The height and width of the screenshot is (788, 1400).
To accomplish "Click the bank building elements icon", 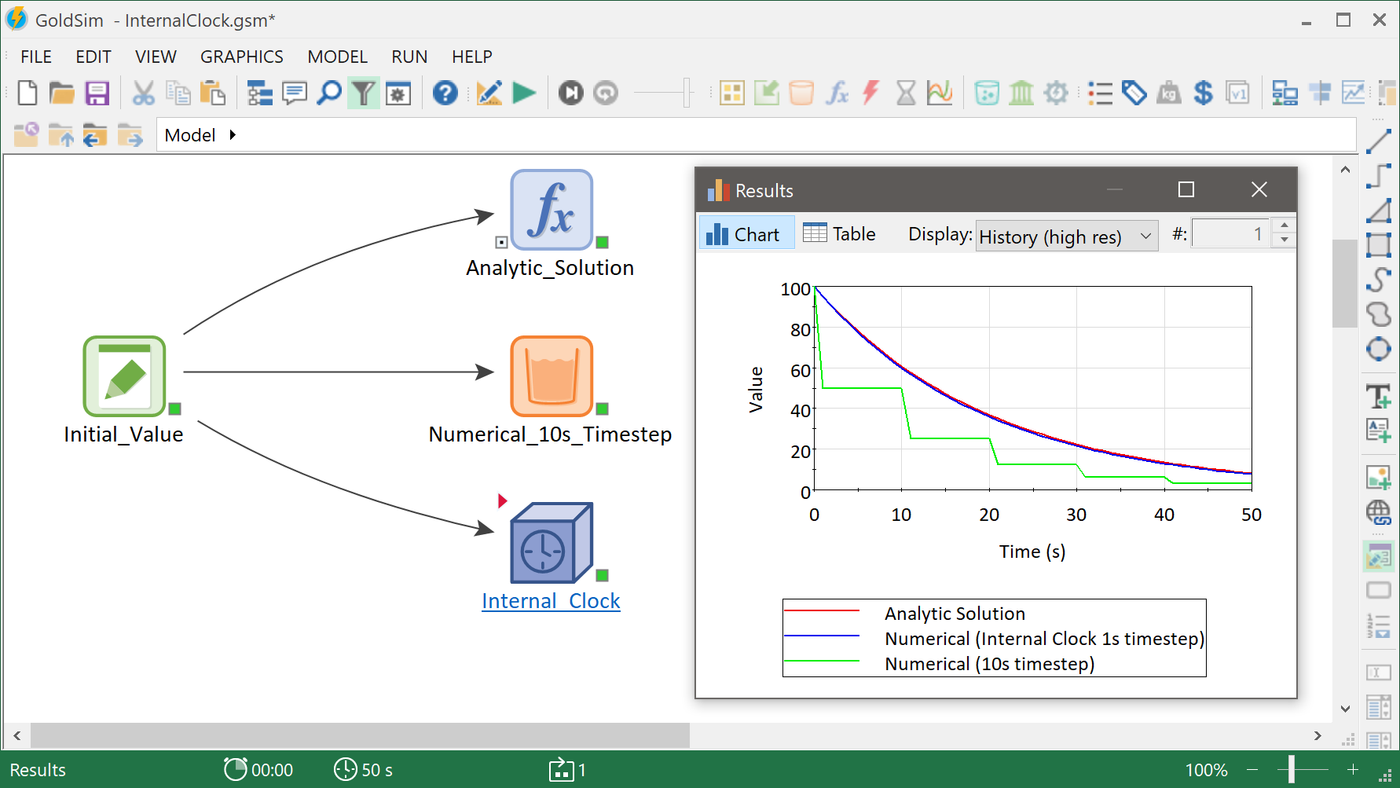I will pos(1021,93).
